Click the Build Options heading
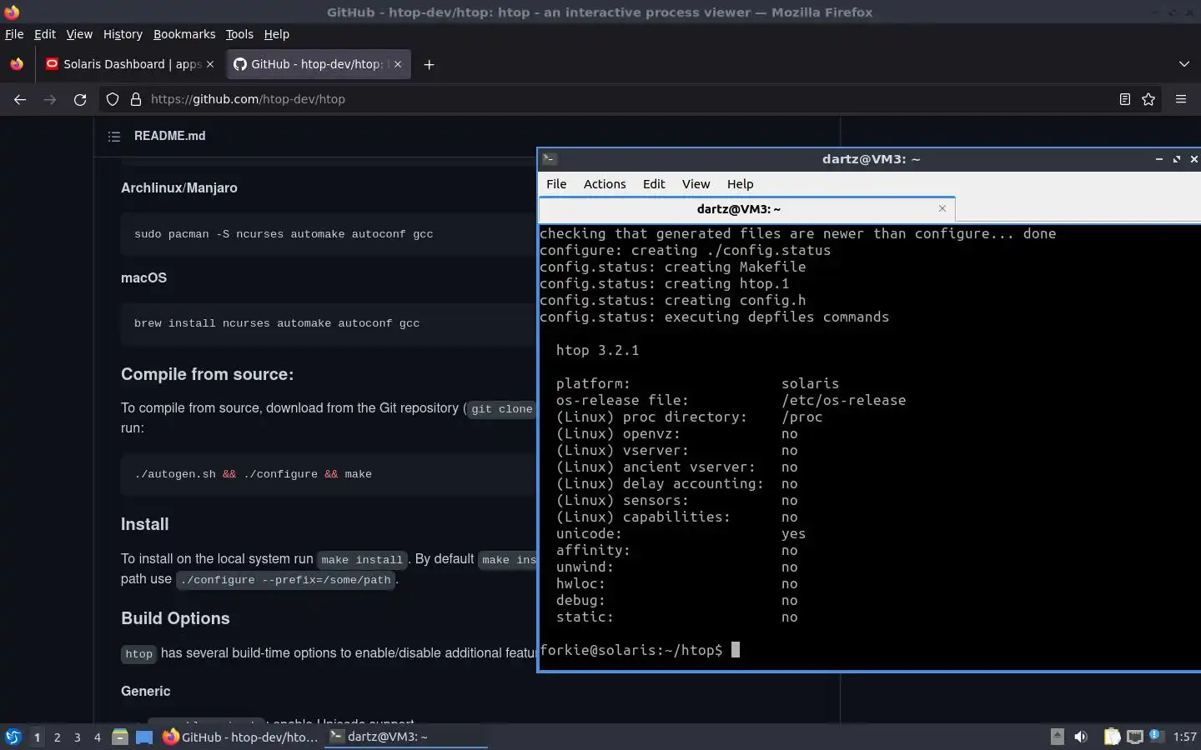The height and width of the screenshot is (750, 1201). pos(175,618)
